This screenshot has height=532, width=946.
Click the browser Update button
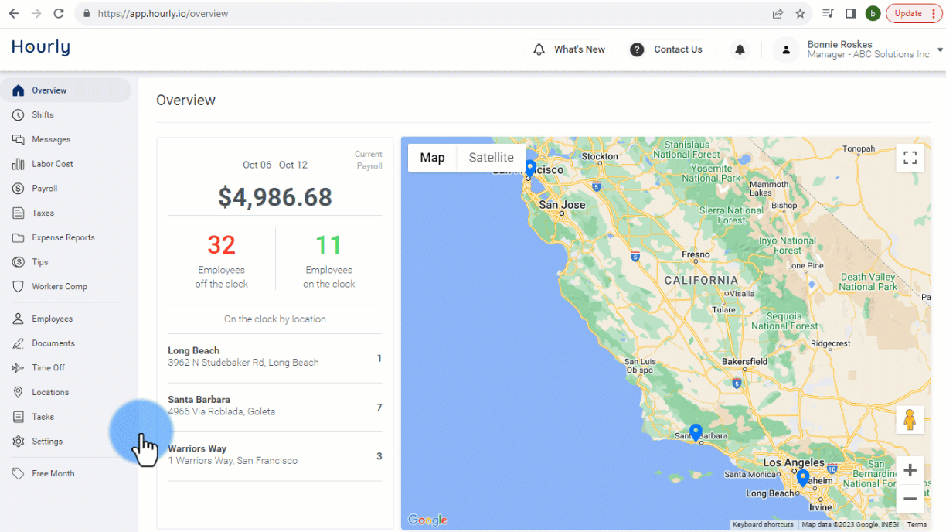[x=914, y=13]
